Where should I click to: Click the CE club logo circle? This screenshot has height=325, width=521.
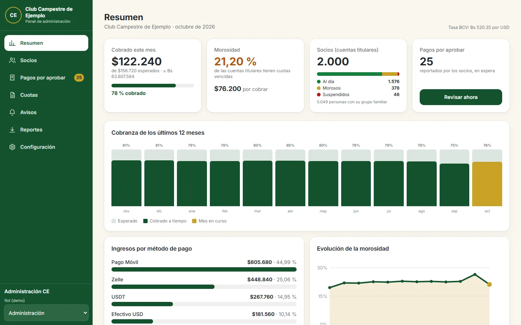(x=13, y=15)
